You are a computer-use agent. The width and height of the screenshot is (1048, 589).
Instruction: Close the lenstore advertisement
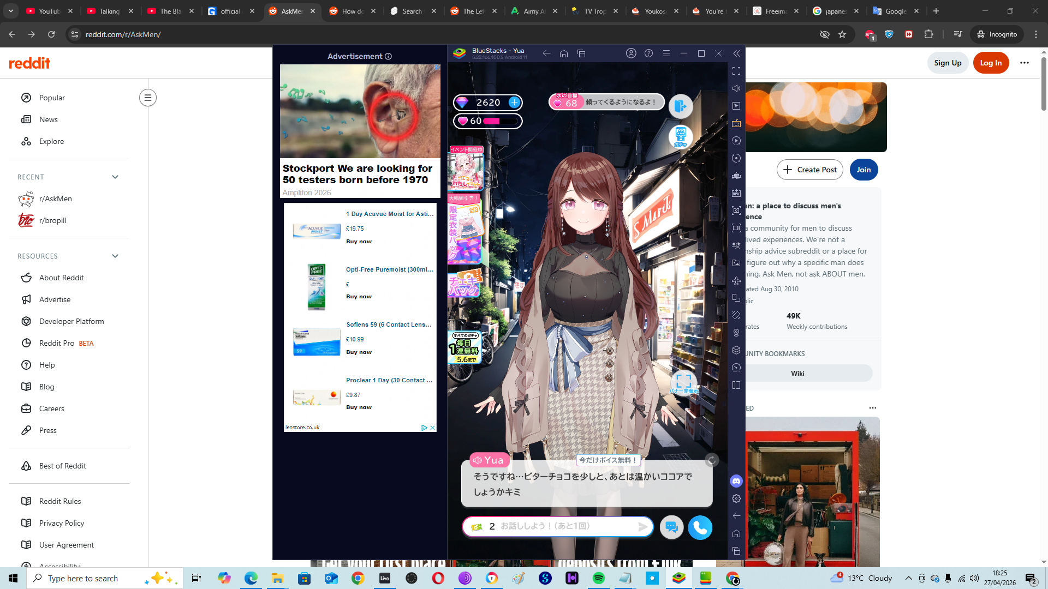click(433, 428)
